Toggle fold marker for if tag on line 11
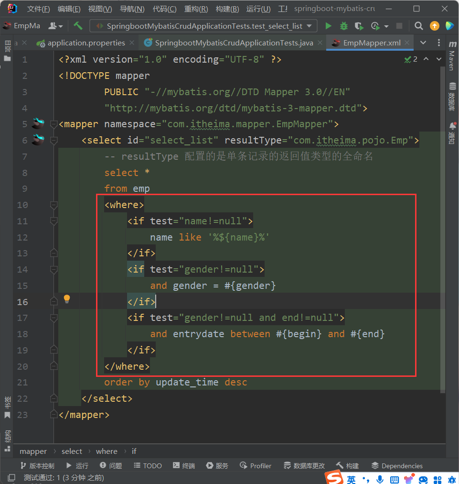The height and width of the screenshot is (484, 459). tap(53, 221)
